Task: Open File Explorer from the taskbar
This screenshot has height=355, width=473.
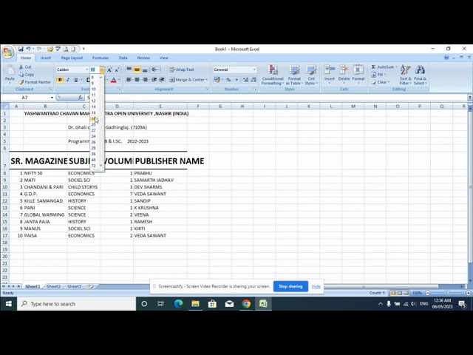Action: point(195,304)
